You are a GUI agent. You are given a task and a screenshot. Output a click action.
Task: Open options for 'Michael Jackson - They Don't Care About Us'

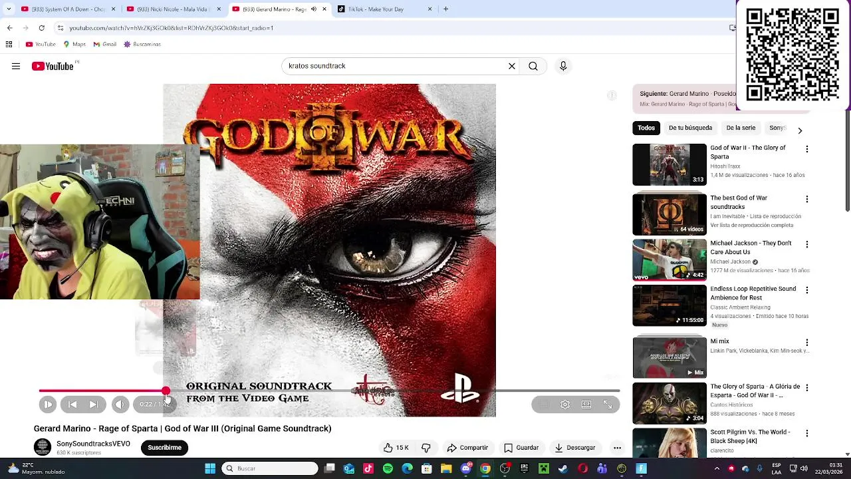pos(807,244)
